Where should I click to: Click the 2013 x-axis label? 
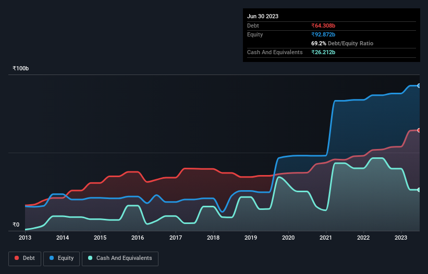click(x=25, y=238)
